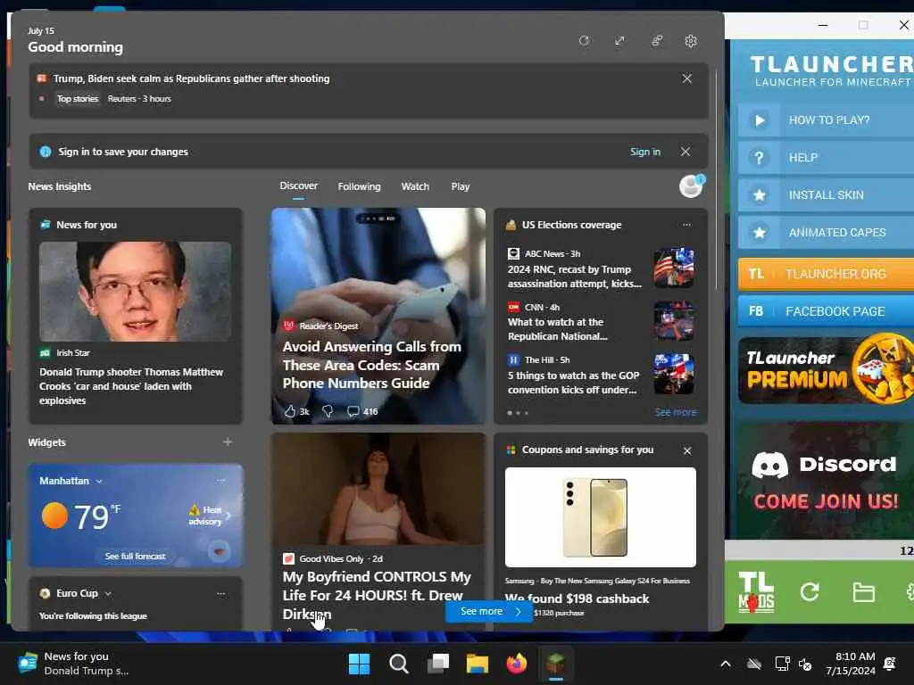Open the profile avatar icon
Image resolution: width=914 pixels, height=685 pixels.
coord(692,186)
